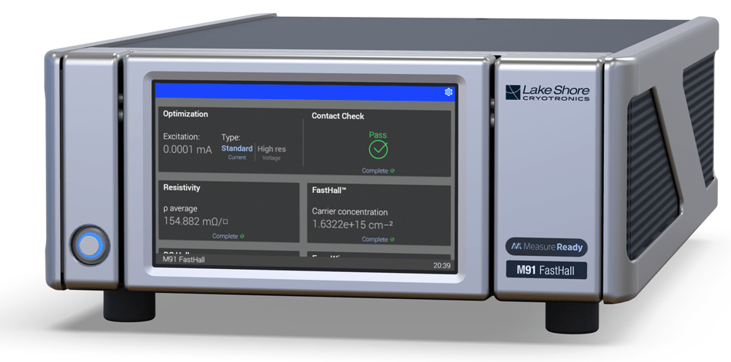Screen dimensions: 731x362
Task: Tap the 20:39 clock in status bar
Action: pyautogui.click(x=442, y=266)
